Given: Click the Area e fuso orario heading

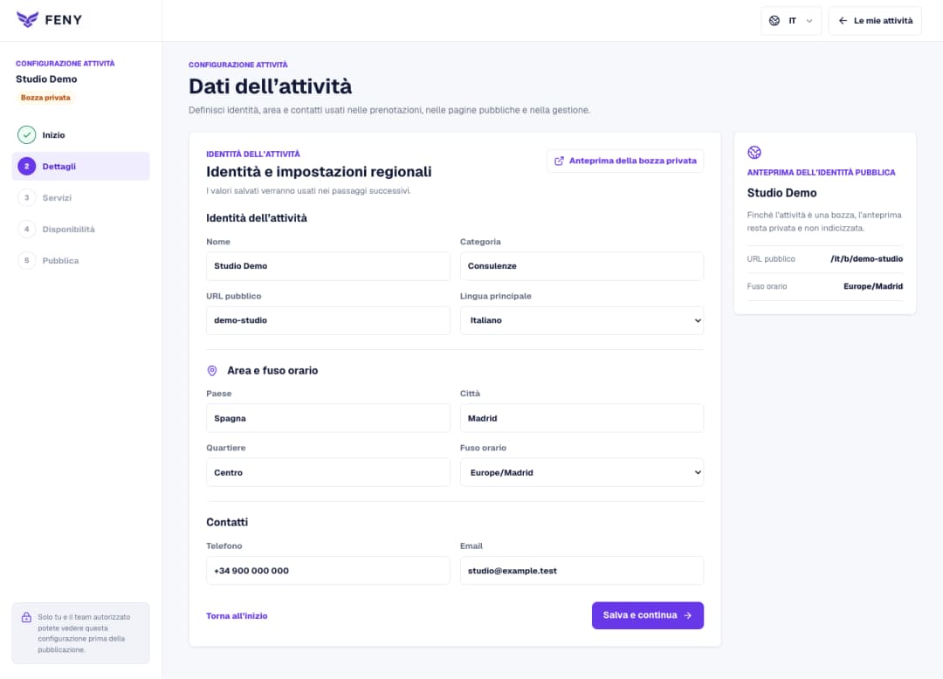Looking at the screenshot, I should [272, 371].
